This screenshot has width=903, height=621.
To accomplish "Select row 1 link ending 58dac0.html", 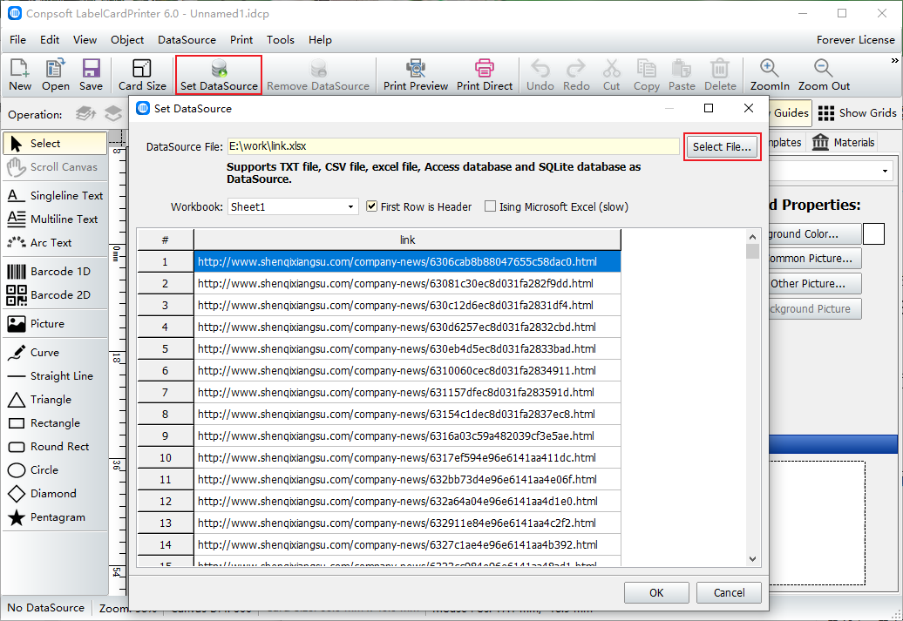I will click(407, 261).
